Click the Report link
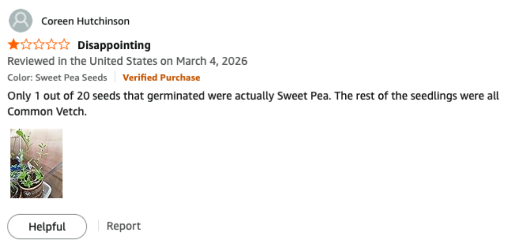The height and width of the screenshot is (249, 514). tap(124, 226)
